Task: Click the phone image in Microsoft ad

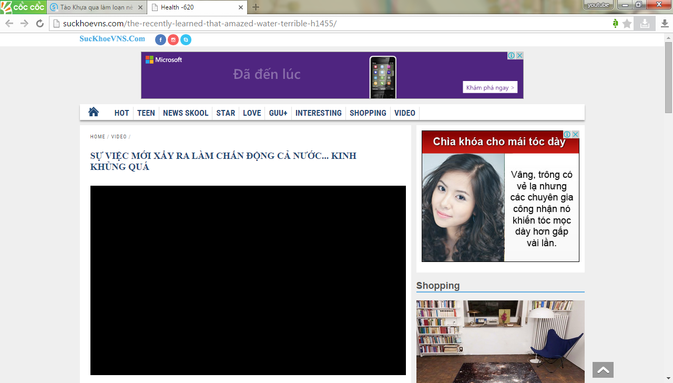Action: (383, 77)
